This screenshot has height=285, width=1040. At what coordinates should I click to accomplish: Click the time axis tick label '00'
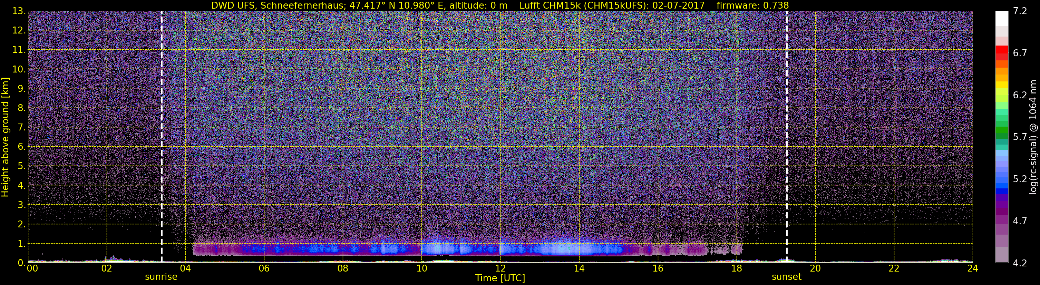pos(32,268)
